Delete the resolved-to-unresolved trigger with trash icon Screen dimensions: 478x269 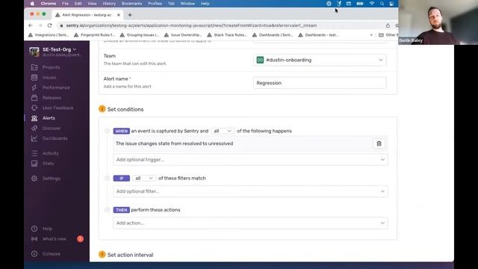coord(379,143)
